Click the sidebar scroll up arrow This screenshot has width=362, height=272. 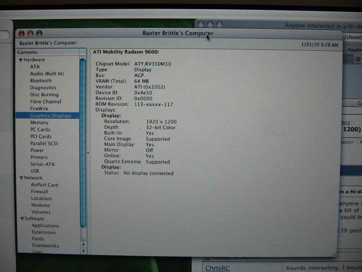click(x=83, y=244)
